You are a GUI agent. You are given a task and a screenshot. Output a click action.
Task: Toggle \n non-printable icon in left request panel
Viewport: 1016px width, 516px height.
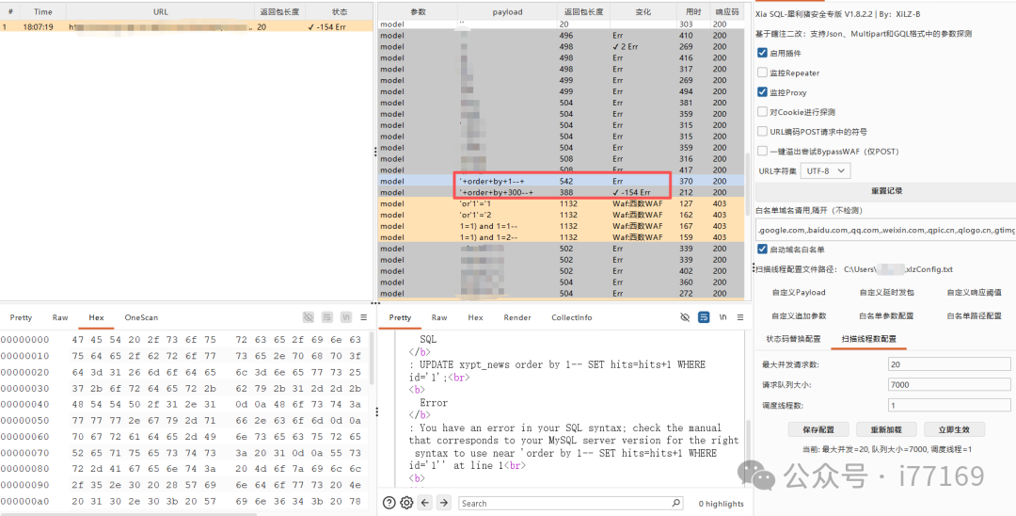(x=346, y=317)
